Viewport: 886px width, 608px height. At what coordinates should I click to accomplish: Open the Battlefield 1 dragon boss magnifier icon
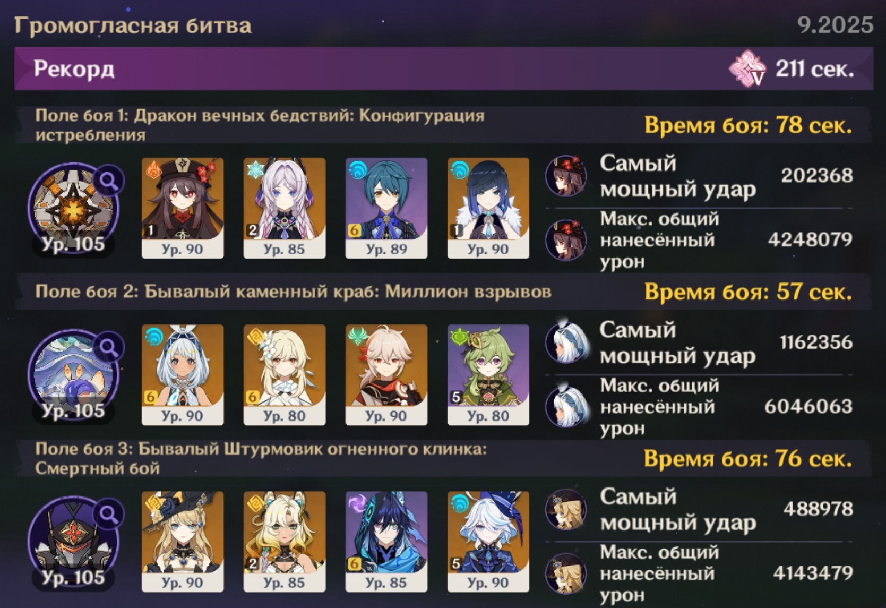point(109,181)
